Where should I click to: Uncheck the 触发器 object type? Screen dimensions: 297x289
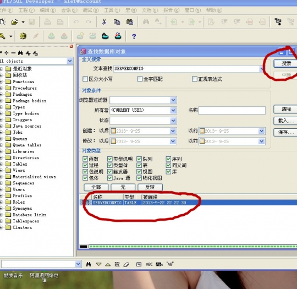point(110,172)
